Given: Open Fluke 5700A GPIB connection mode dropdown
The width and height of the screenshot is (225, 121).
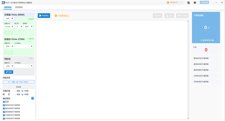Looking at the screenshot, I should coord(9,46).
